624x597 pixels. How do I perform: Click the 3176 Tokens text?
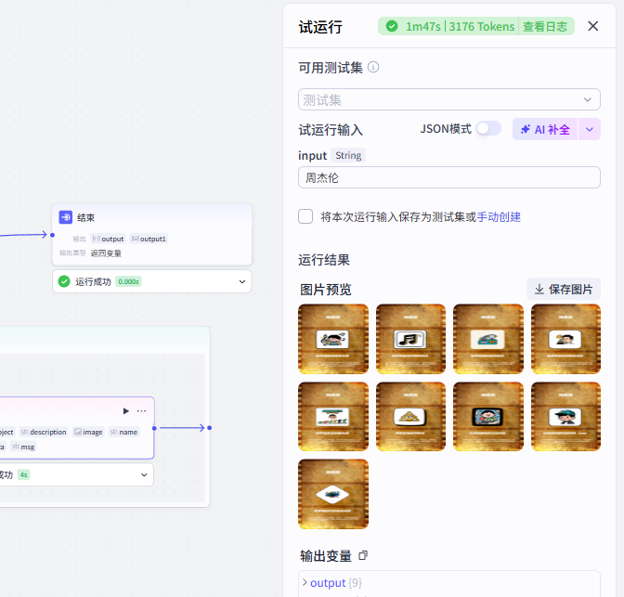tap(482, 27)
